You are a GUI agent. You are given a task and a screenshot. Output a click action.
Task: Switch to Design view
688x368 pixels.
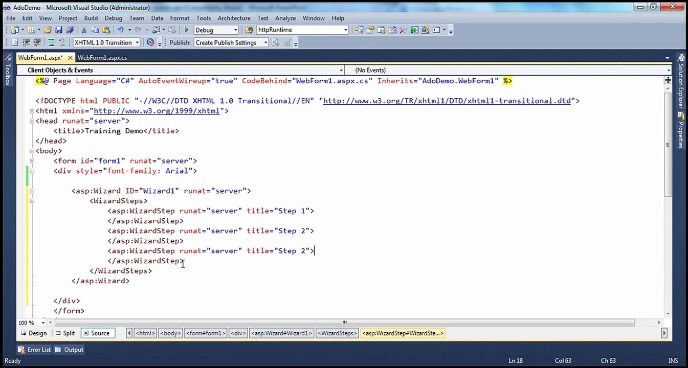click(x=33, y=333)
